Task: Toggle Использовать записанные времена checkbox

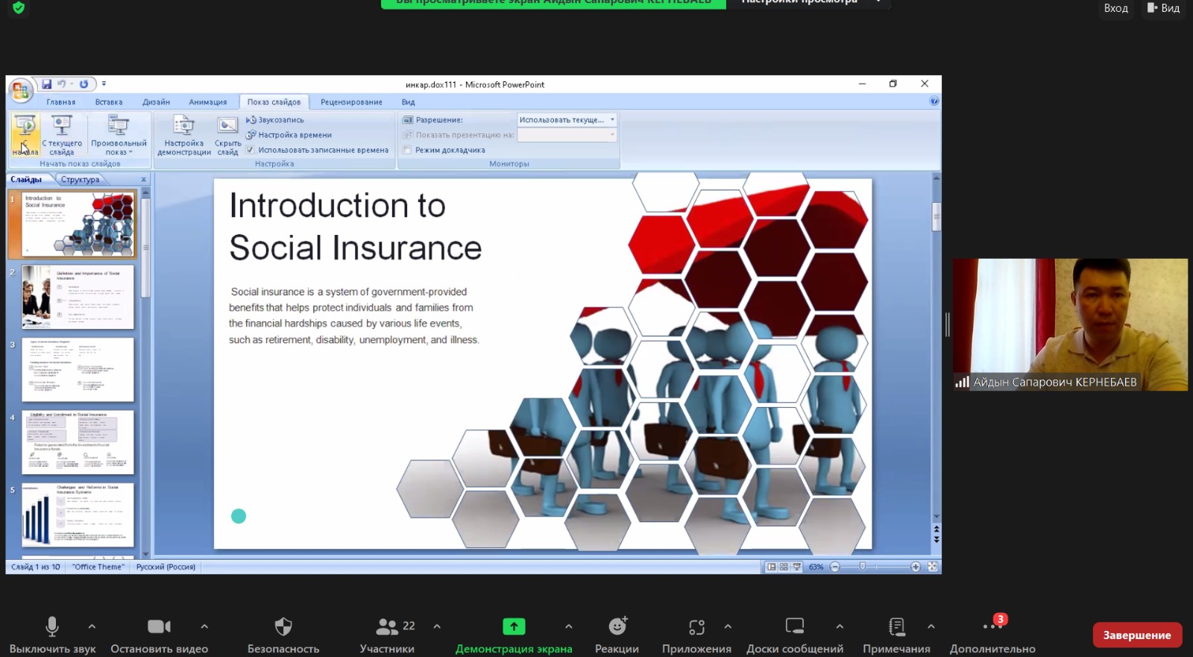Action: 251,150
